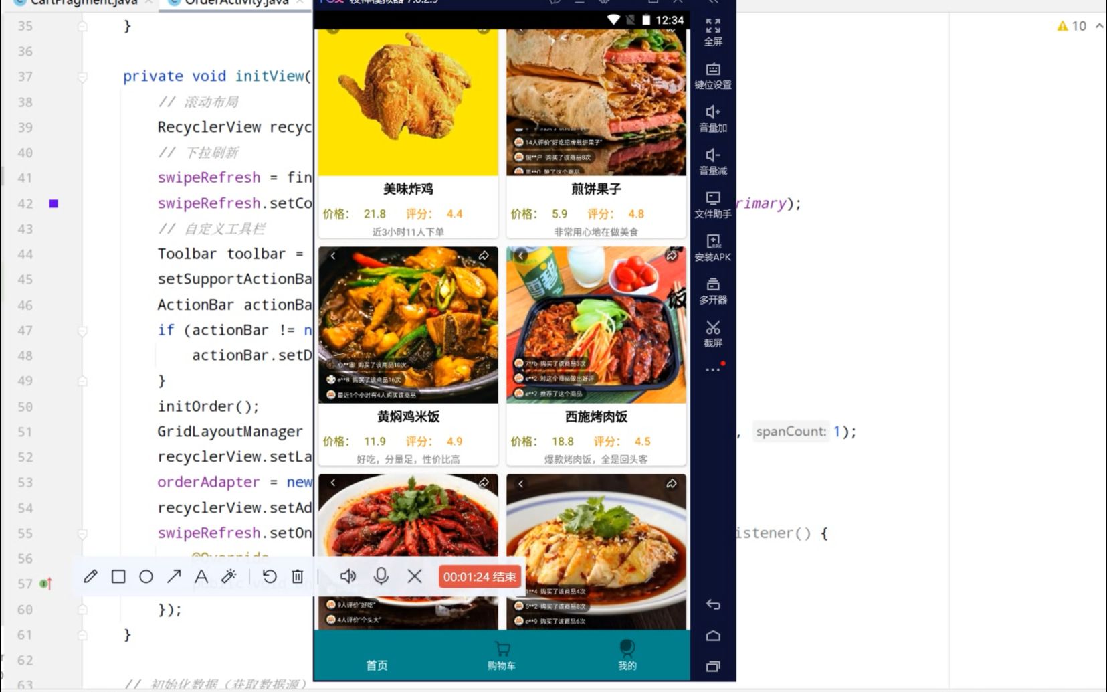This screenshot has height=692, width=1107.
Task: Open the 美味炸鸡 food card image
Action: pos(408,102)
